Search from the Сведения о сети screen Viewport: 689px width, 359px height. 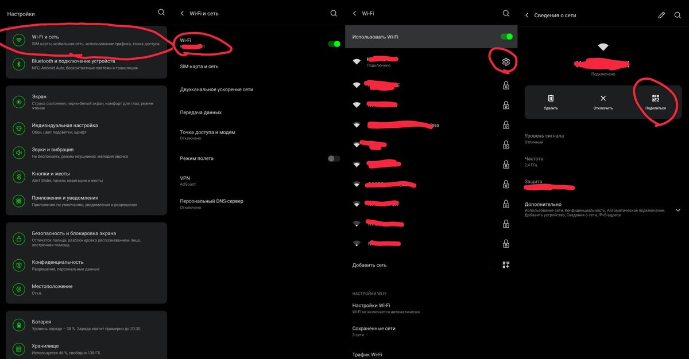[678, 15]
